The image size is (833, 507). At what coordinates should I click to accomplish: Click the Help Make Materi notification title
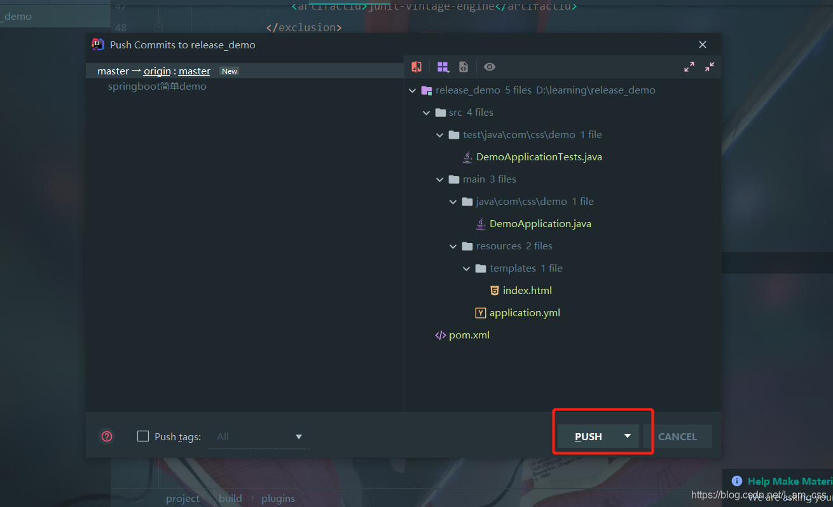tap(790, 481)
